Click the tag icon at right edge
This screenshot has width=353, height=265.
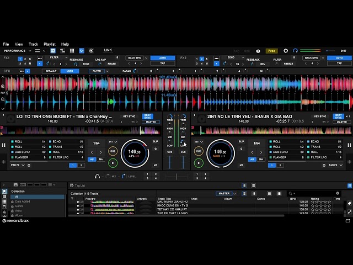349,203
